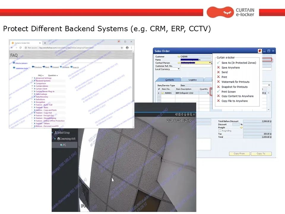The height and width of the screenshot is (214, 285).
Task: Open the Chrome three-dot menu
Action: pyautogui.click(x=132, y=48)
